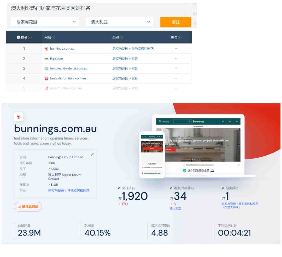Viewport: 282px width, 257px height.
Task: Click the 链接此网站 button
Action: click(28, 207)
